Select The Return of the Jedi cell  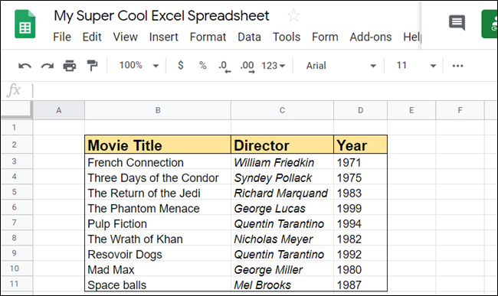pyautogui.click(x=158, y=192)
